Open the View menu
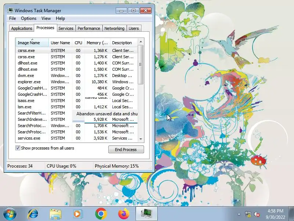The height and width of the screenshot is (221, 294). coord(46,18)
